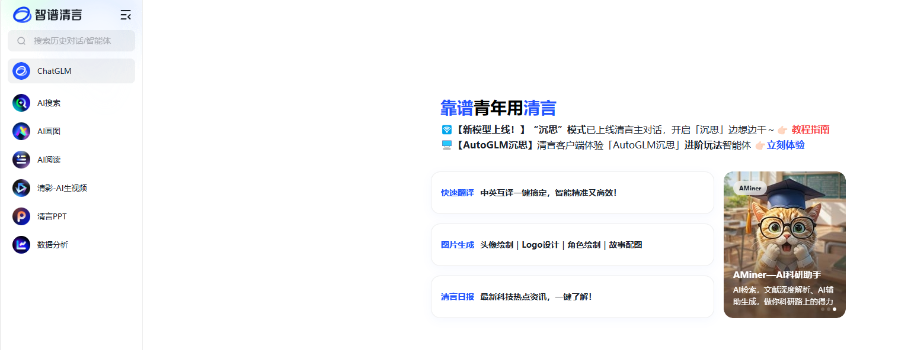Open the AMiner cat banner image

click(x=784, y=245)
